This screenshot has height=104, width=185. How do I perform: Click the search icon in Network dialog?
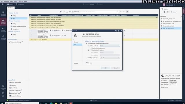point(116,31)
